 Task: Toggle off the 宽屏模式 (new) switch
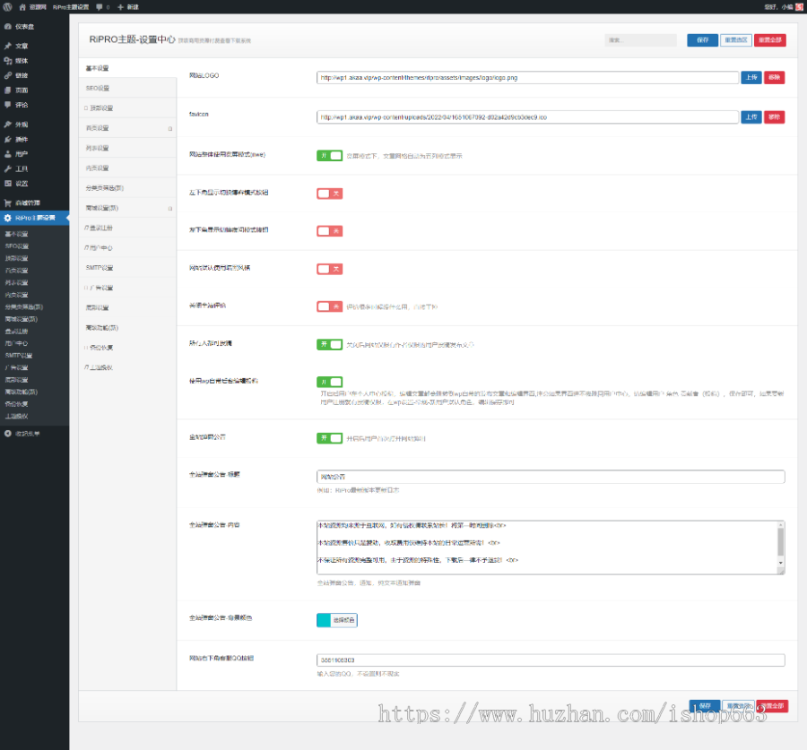pyautogui.click(x=329, y=155)
